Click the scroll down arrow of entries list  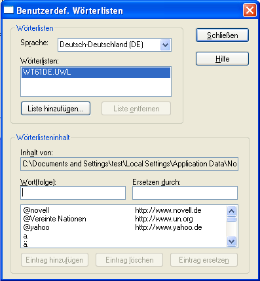tap(231, 242)
